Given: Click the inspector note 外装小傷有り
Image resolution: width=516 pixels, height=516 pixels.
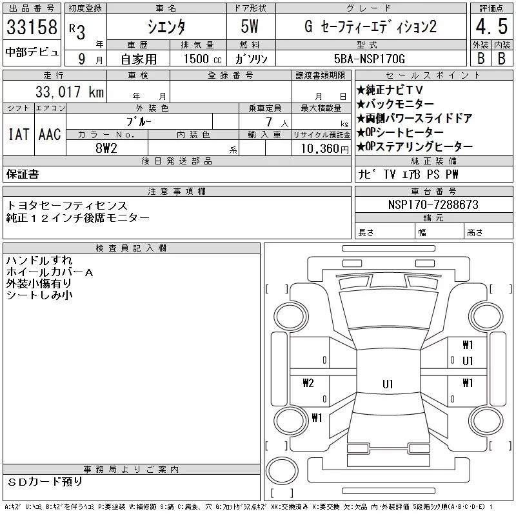Looking at the screenshot, I should (x=39, y=284).
